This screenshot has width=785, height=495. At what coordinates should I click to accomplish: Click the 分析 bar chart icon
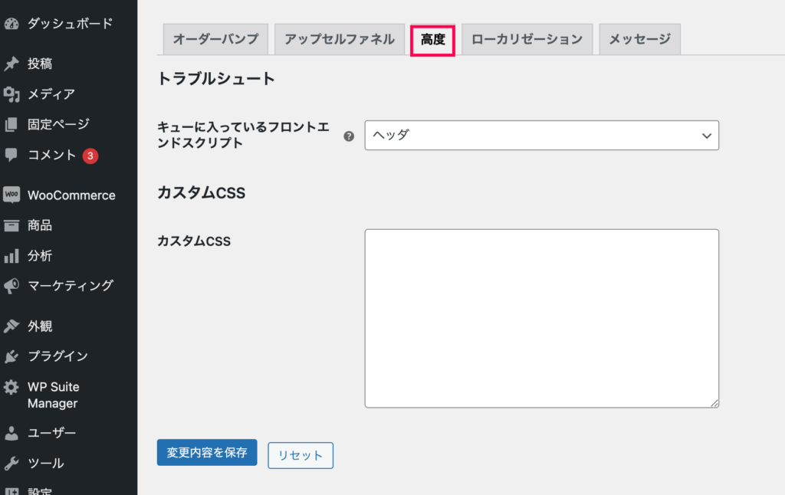click(x=11, y=256)
